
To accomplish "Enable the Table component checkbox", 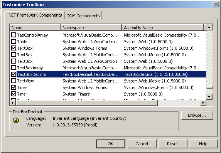I will point(13,42).
